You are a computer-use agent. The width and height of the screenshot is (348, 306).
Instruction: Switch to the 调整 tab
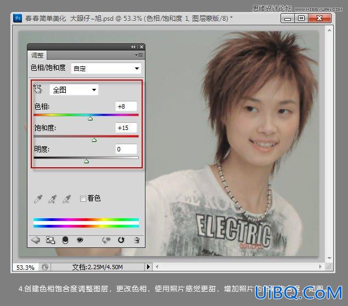point(37,55)
